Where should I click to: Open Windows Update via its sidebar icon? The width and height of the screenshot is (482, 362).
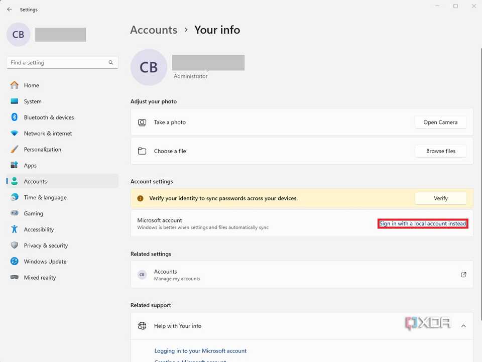(15, 262)
